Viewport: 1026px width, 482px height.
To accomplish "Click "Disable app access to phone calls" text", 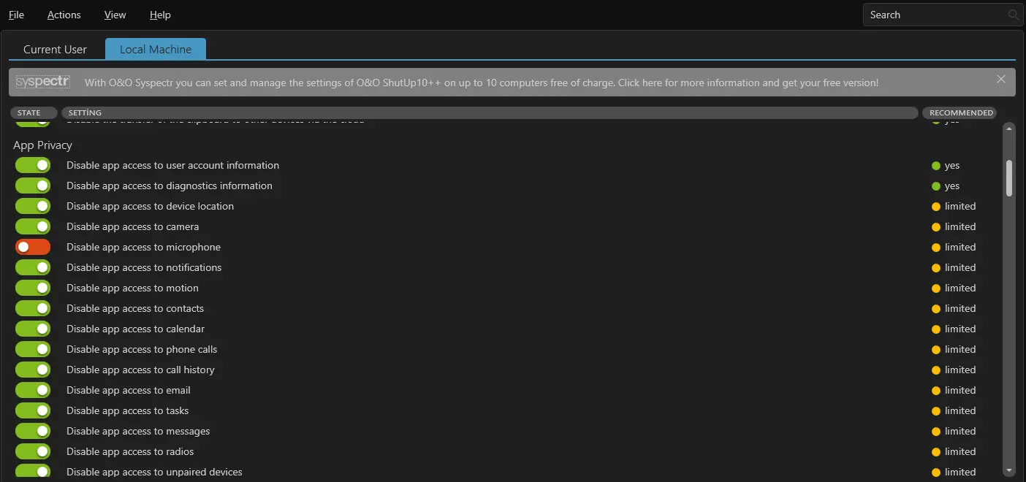I will [x=142, y=349].
